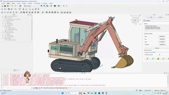Toggle visibility eye of CX35_Mechanism_Simulation
Viewport: 169px width, 95px height.
pos(5,19)
